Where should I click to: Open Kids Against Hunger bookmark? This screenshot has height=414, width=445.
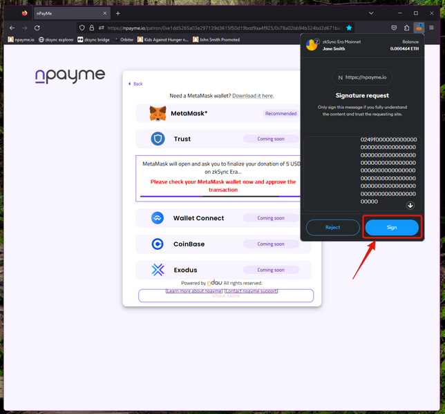coord(163,39)
